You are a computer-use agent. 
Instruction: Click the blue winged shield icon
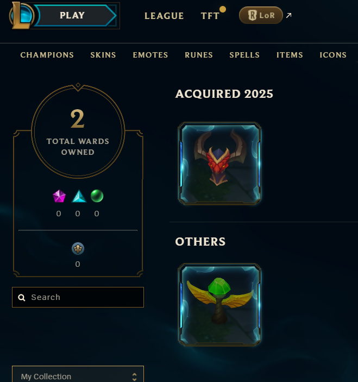pyautogui.click(x=78, y=248)
